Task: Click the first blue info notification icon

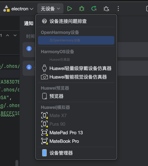Action: (x=29, y=49)
